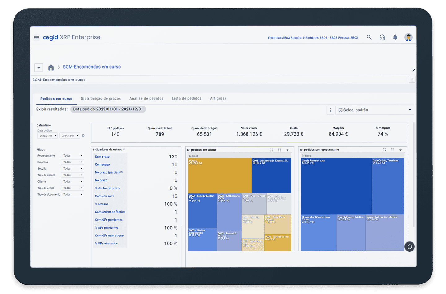Open the Selec. padrão dropdown
The image size is (446, 294).
(x=375, y=110)
